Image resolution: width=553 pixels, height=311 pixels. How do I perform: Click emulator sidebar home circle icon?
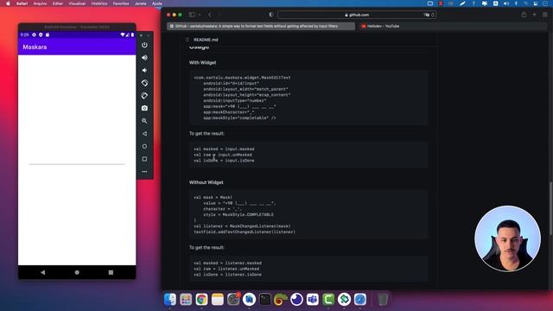144,146
